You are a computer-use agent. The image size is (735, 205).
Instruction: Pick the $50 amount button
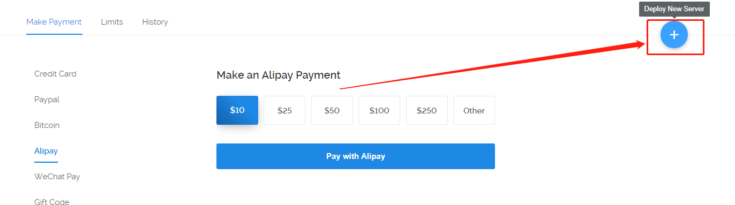click(x=332, y=110)
